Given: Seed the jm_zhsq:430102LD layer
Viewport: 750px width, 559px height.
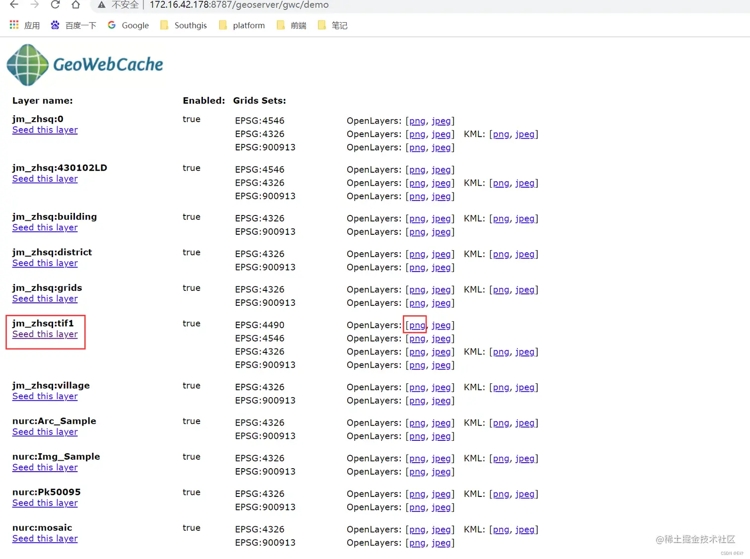Looking at the screenshot, I should point(45,179).
